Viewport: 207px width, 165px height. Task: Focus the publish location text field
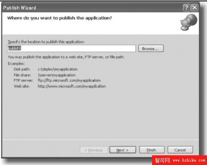pos(72,48)
